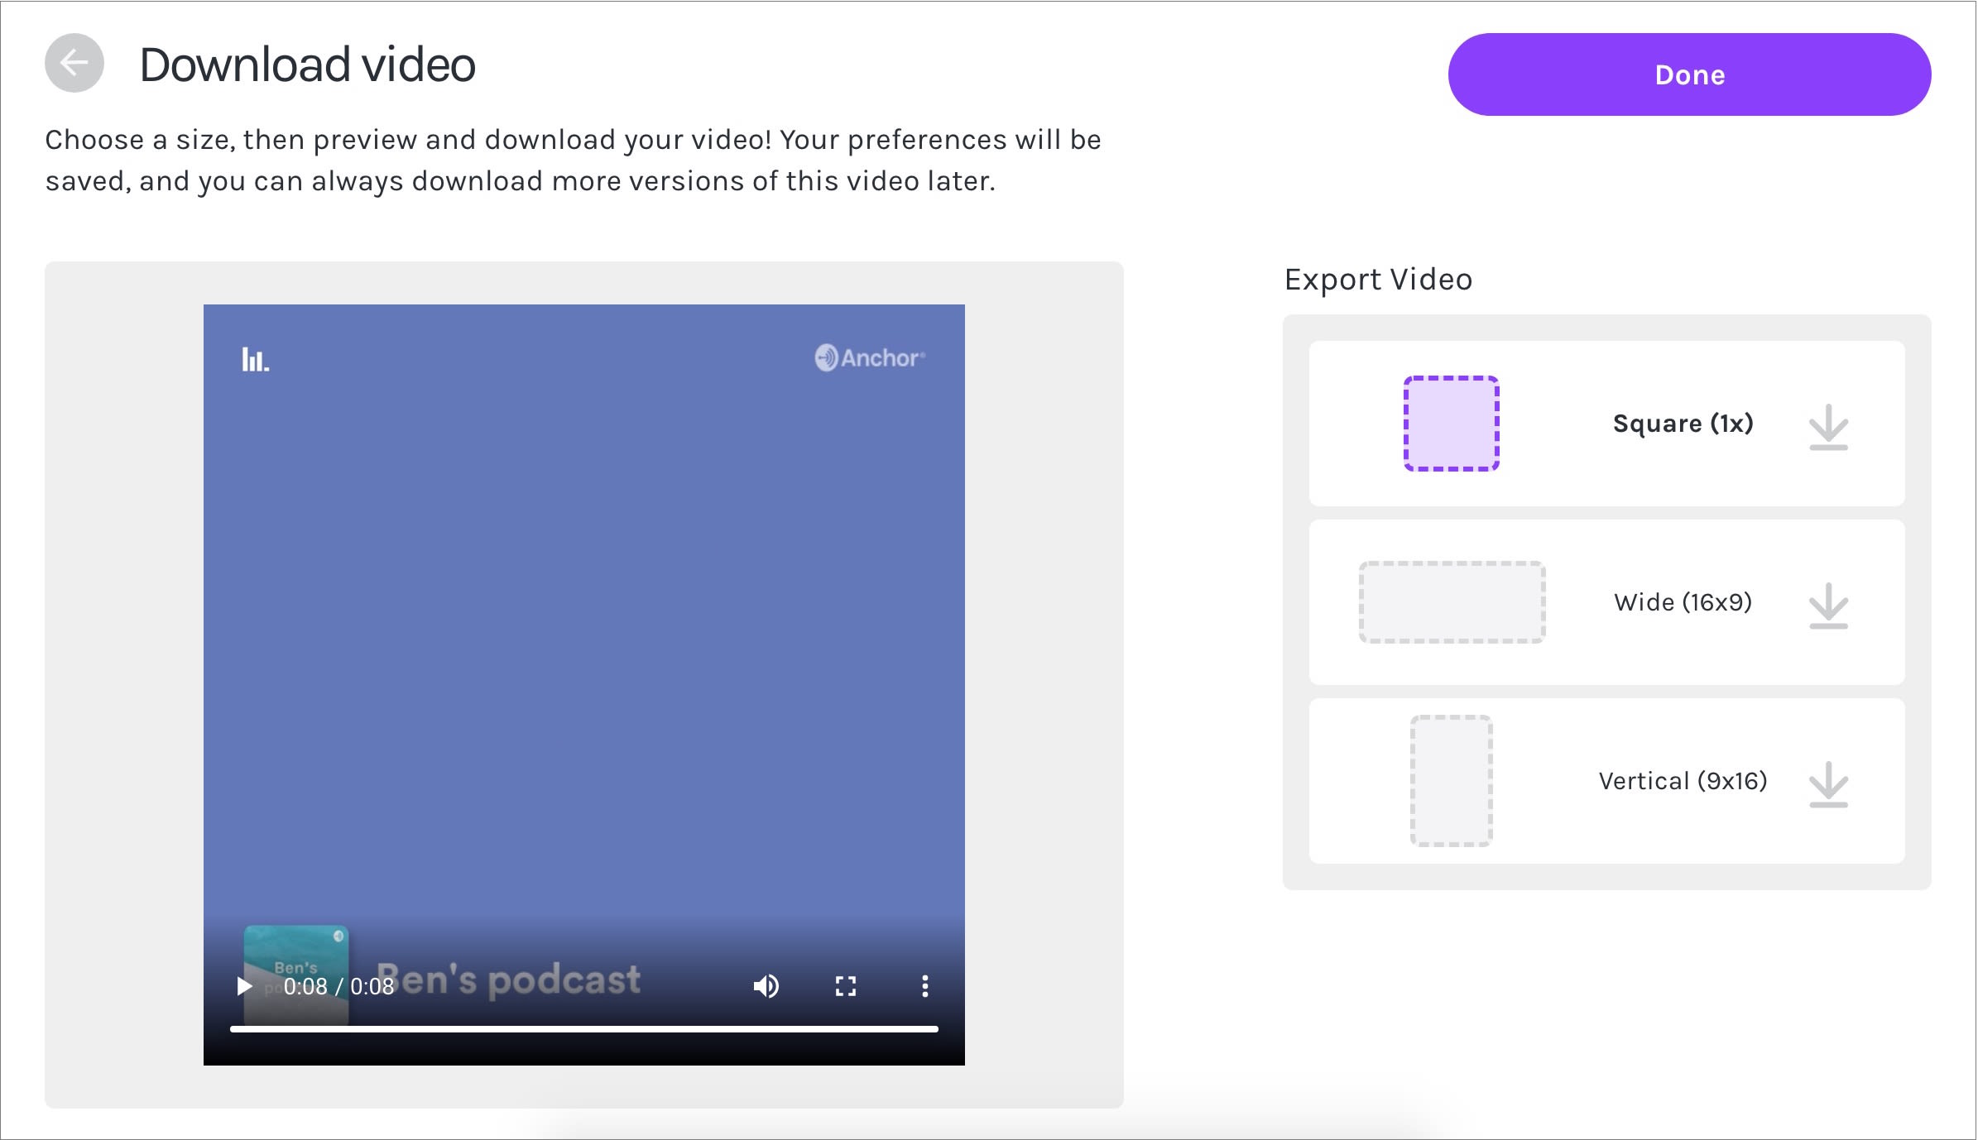Select the Wide (16x9) size thumbnail
Screen dimensions: 1978x1140
pyautogui.click(x=1452, y=602)
